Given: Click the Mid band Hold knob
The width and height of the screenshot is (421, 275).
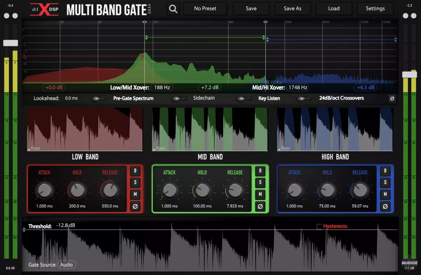Looking at the screenshot, I should (x=202, y=191).
